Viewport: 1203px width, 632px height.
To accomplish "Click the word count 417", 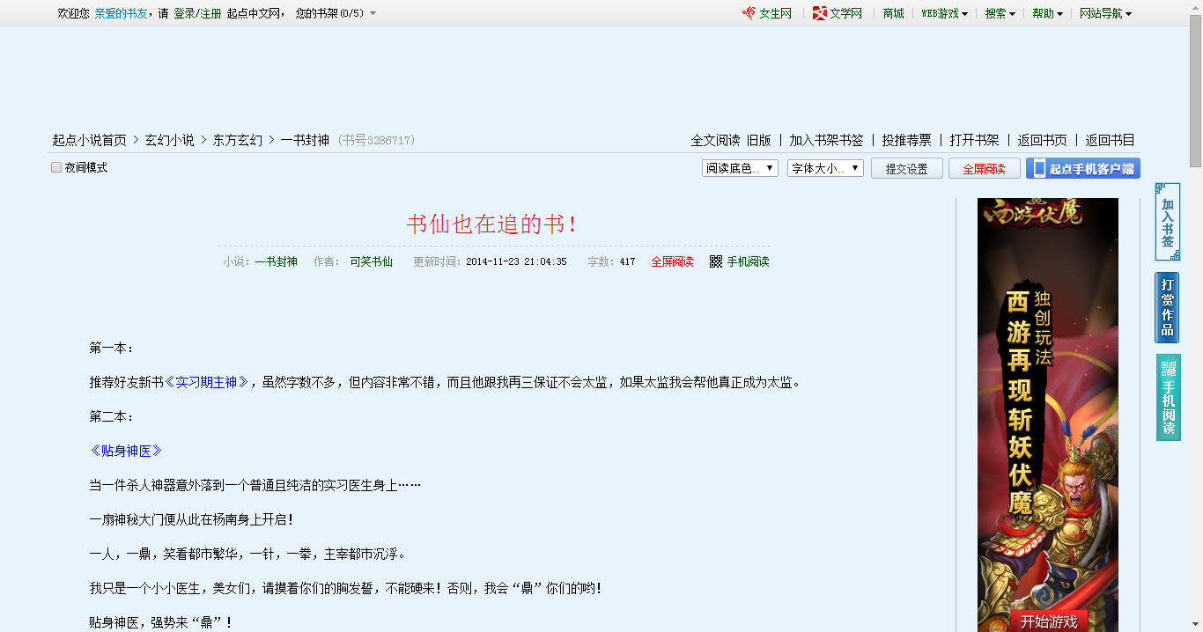I will click(x=627, y=261).
